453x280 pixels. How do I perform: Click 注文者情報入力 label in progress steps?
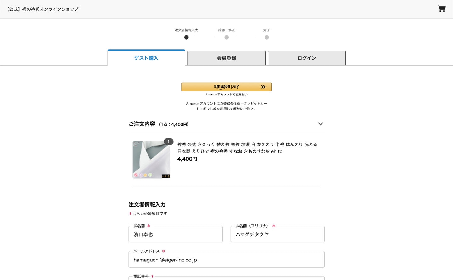click(186, 30)
